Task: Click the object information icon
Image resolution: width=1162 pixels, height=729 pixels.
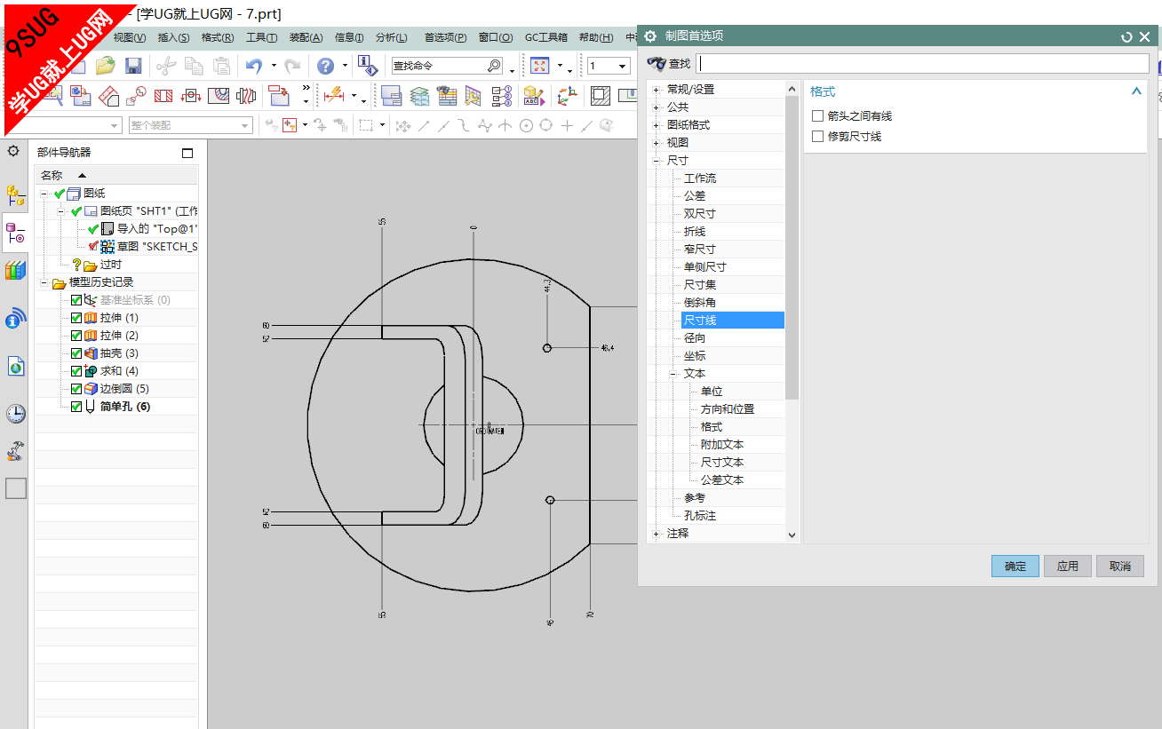Action: (368, 65)
